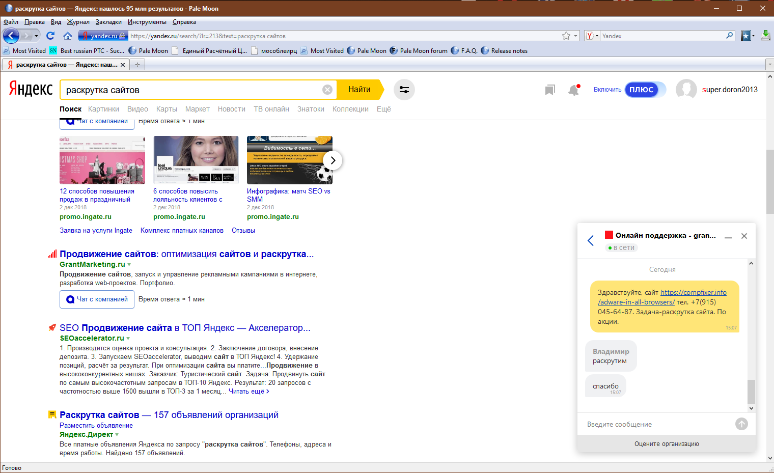Open the Ещё search categories menu
The height and width of the screenshot is (473, 774).
384,109
